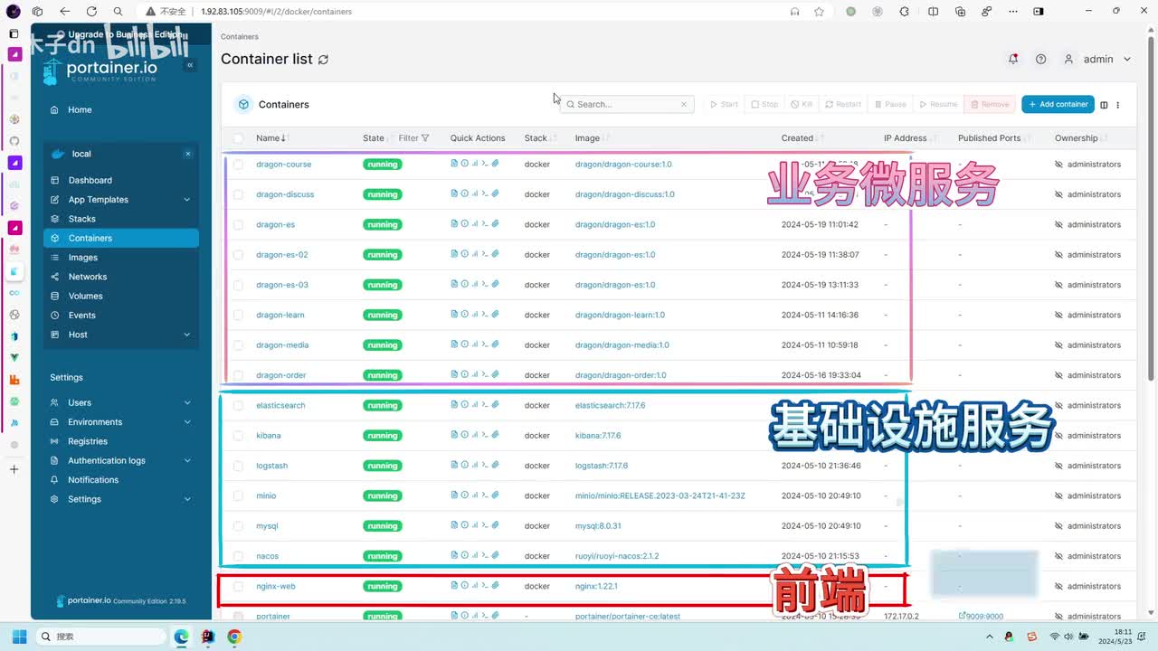Expand the Settings sidebar section
The width and height of the screenshot is (1158, 651).
[120, 499]
